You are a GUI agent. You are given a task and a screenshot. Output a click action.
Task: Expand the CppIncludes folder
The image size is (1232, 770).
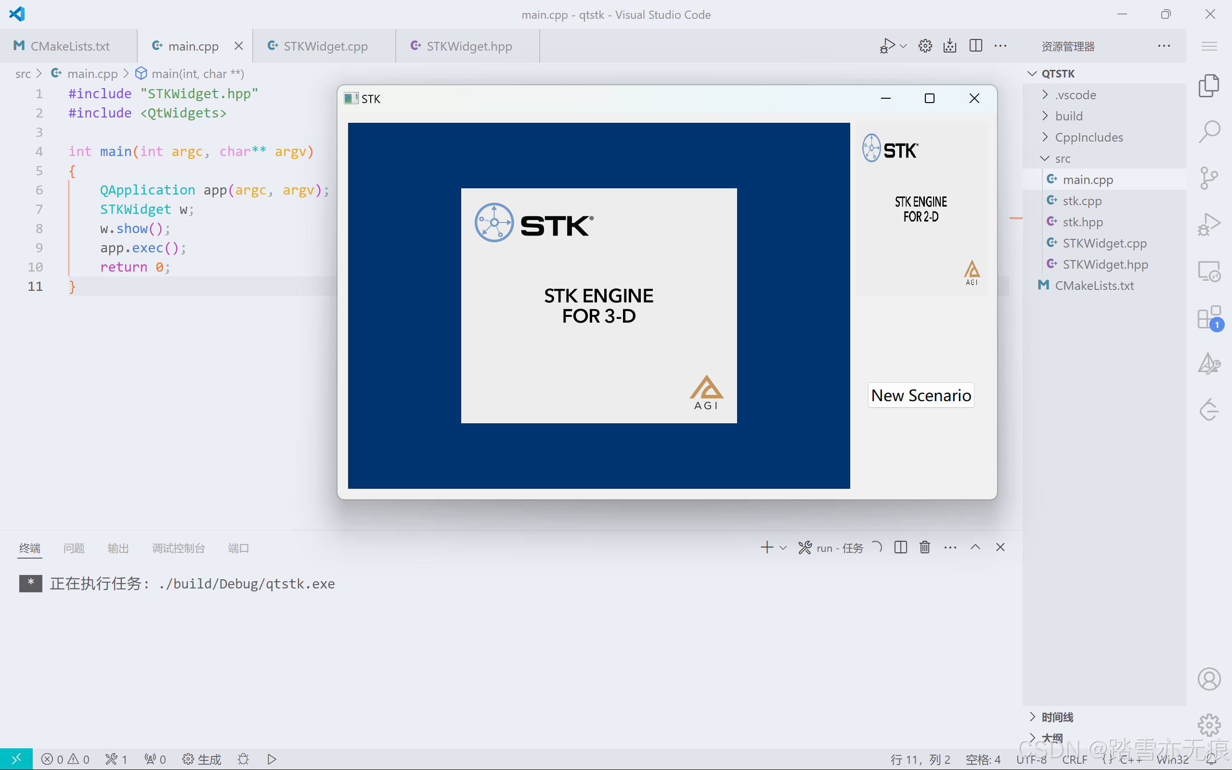[1104, 137]
